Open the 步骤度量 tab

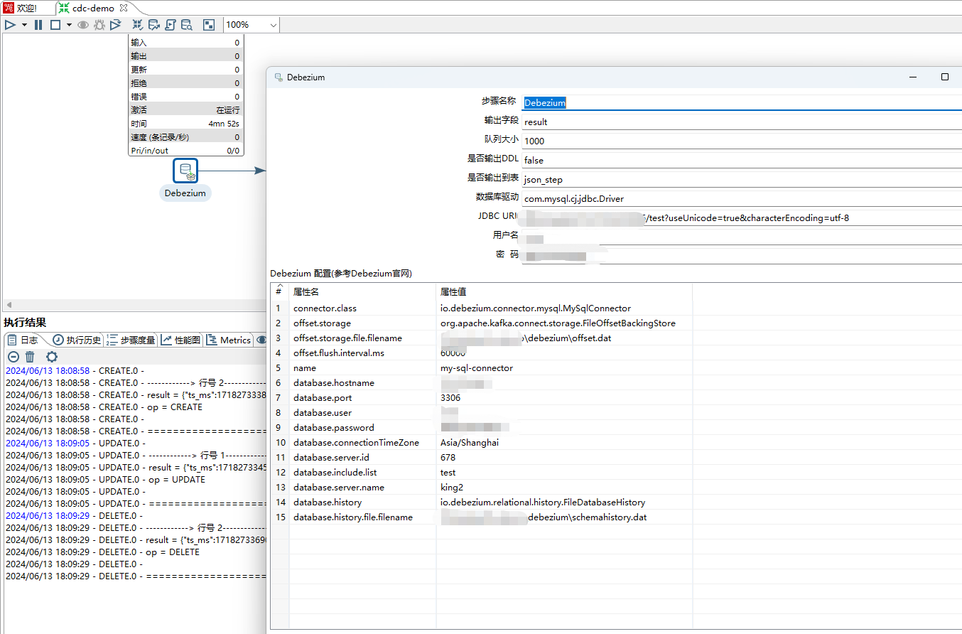click(x=131, y=340)
